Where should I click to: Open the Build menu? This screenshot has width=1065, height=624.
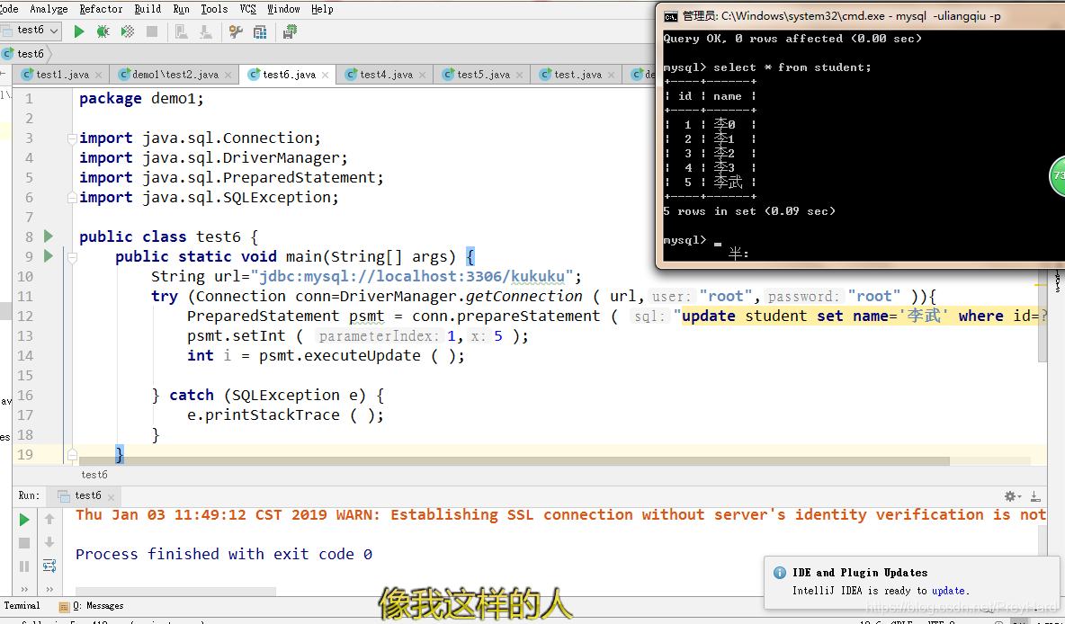(148, 9)
